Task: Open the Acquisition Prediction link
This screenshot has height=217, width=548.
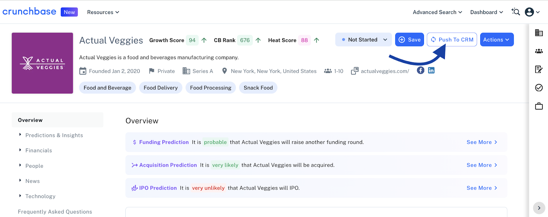Action: click(x=168, y=165)
